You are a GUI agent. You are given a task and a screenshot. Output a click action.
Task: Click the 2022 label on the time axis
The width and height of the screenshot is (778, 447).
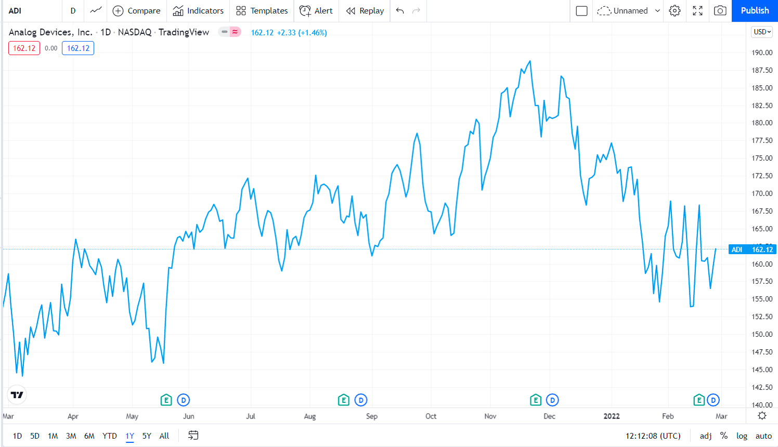pos(612,416)
